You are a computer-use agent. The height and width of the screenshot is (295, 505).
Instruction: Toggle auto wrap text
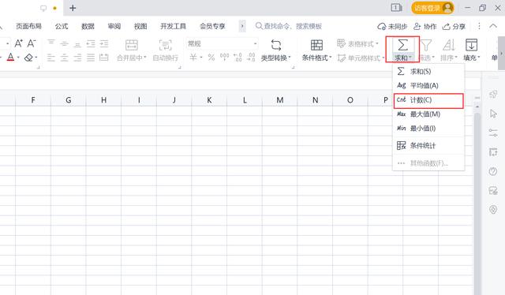165,50
